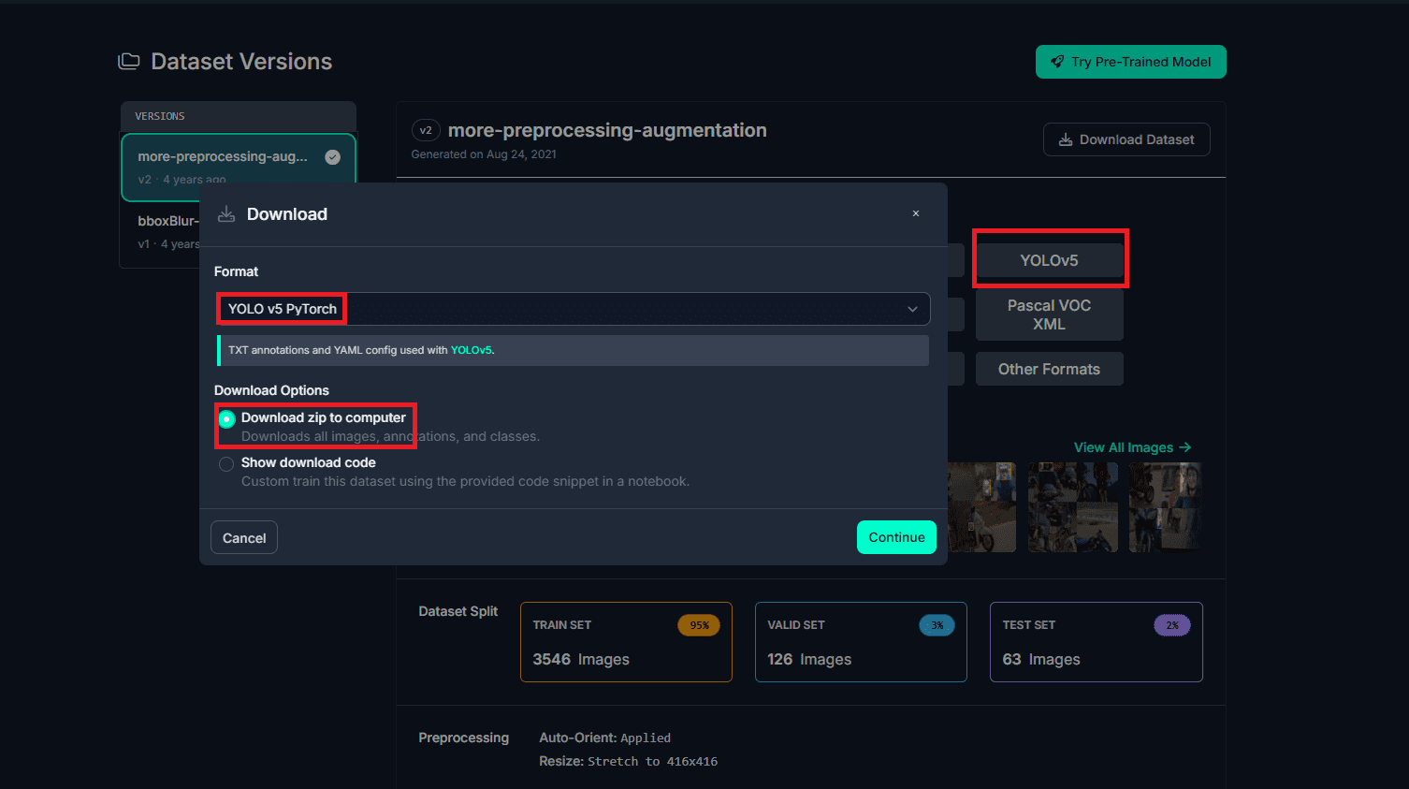Click the Download Dataset tray icon
The image size is (1409, 789).
pyautogui.click(x=1065, y=140)
